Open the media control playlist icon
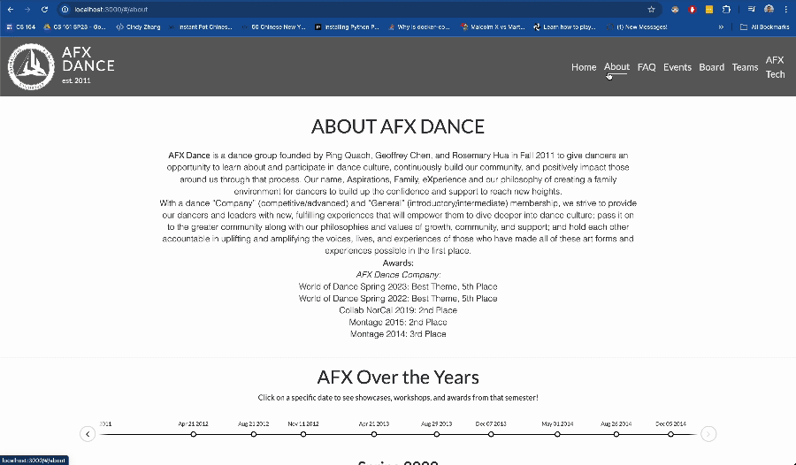The height and width of the screenshot is (465, 796). (751, 9)
